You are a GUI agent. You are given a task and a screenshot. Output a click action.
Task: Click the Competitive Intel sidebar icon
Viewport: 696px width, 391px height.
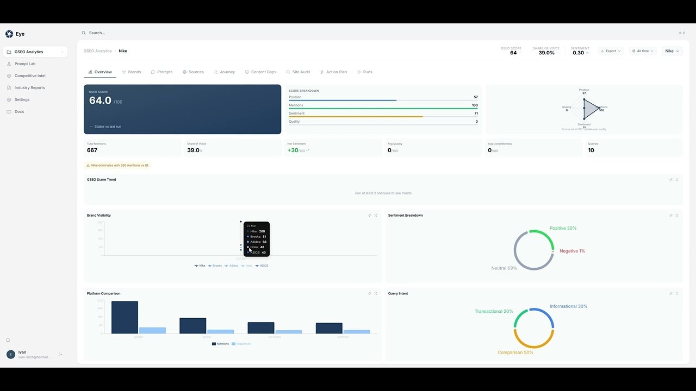tap(9, 76)
